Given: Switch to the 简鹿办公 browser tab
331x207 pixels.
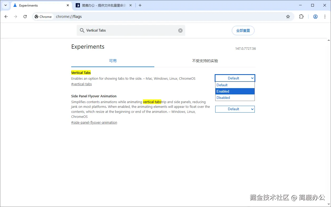Looking at the screenshot, I should click(104, 6).
